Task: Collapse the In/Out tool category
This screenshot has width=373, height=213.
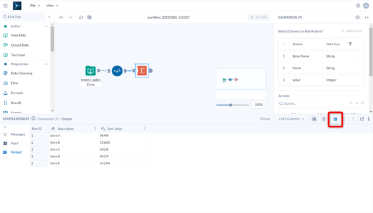Action: click(46, 26)
